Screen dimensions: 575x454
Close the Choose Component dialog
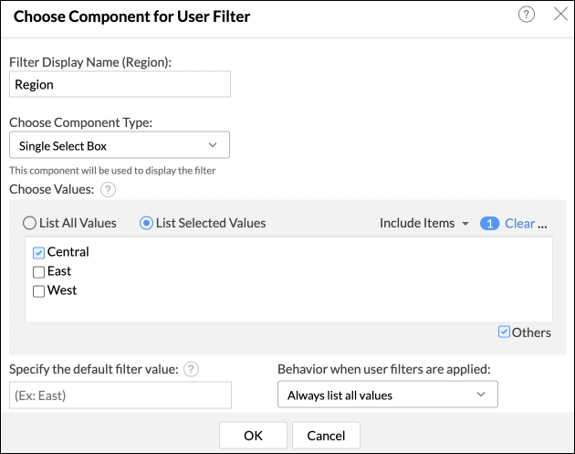coord(560,15)
